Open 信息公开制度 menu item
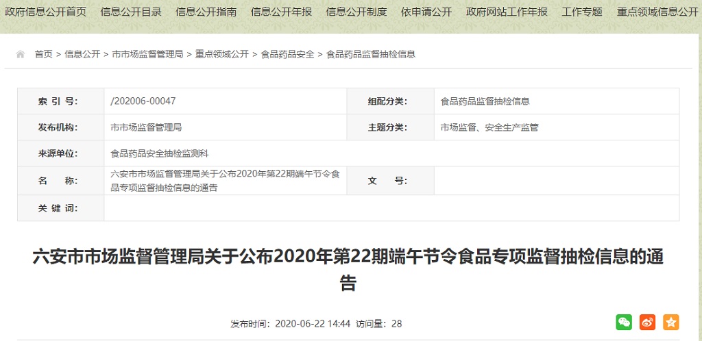Viewport: 702px width, 341px height. [x=356, y=12]
